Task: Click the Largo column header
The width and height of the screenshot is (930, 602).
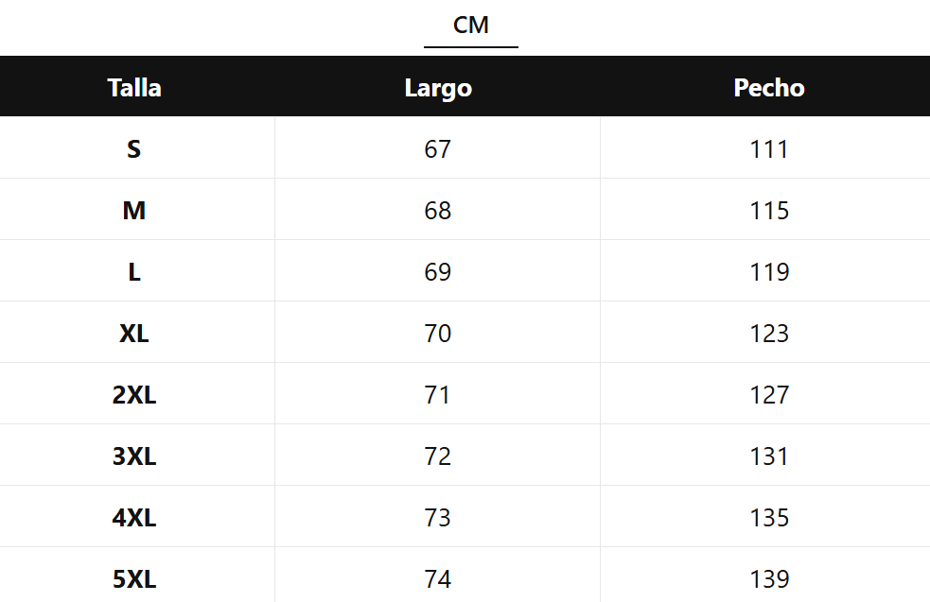Action: click(438, 88)
